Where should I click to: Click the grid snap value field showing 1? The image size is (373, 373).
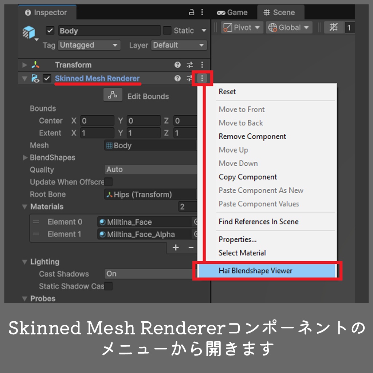349,27
